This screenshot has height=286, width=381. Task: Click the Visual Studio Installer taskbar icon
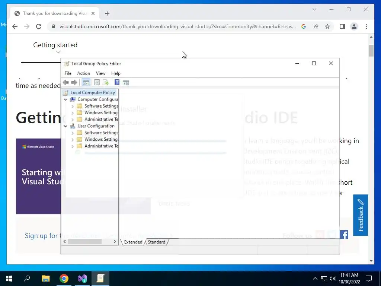(82, 279)
